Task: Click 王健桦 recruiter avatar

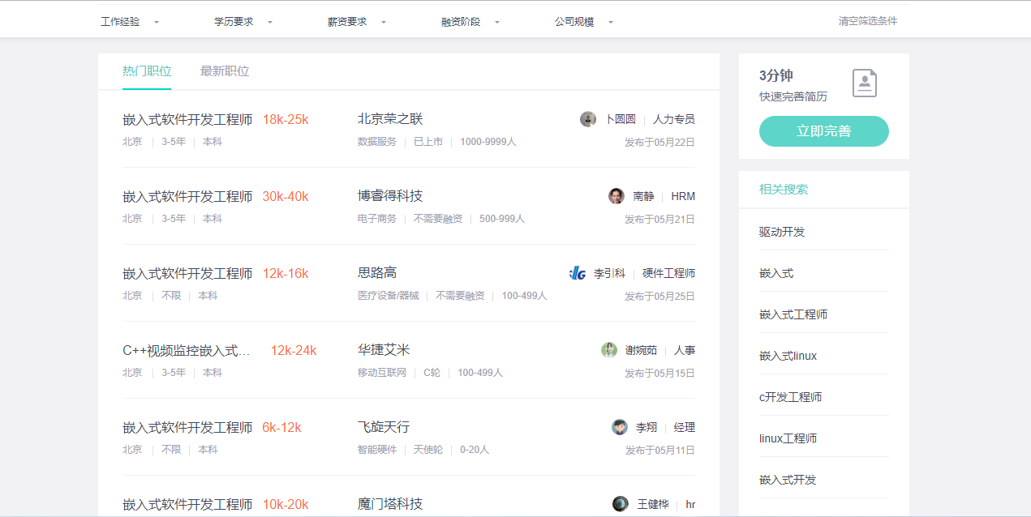Action: coord(621,504)
